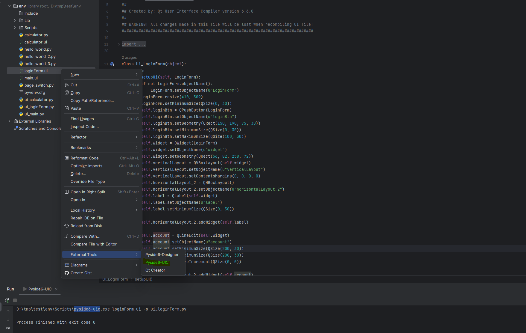Click the Qt icon of main.ui
Viewport: 526px width, 333px height.
[x=21, y=78]
